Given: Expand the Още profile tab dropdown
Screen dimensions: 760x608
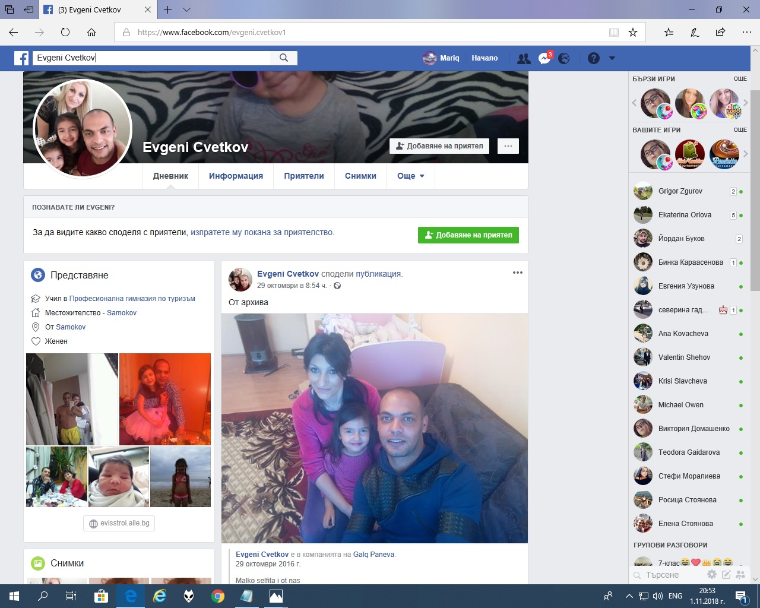Looking at the screenshot, I should (x=411, y=176).
